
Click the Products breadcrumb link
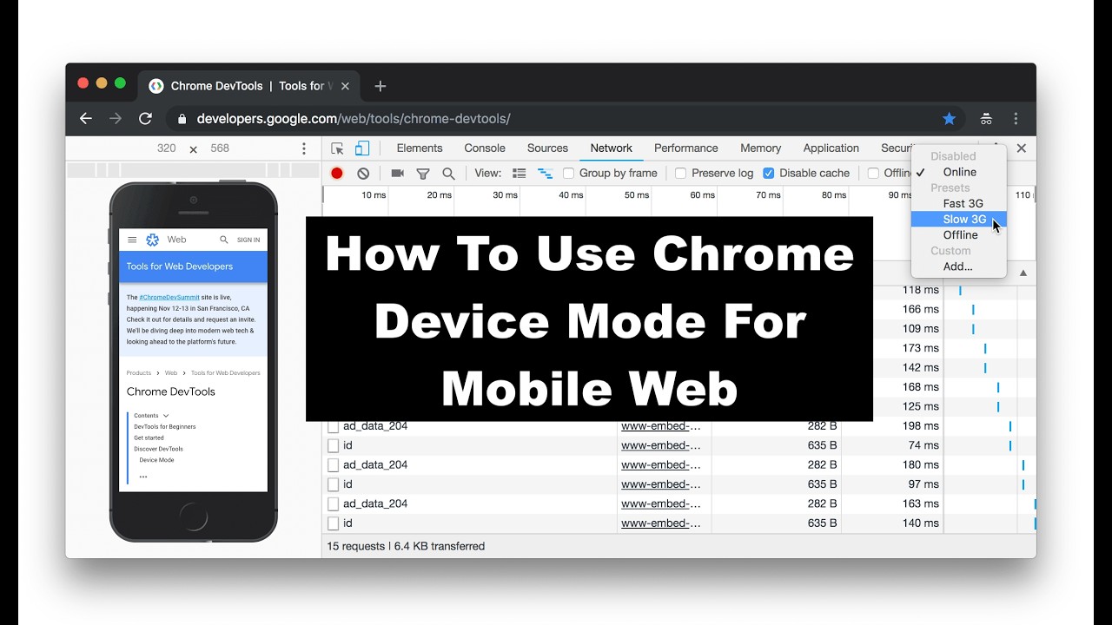click(139, 373)
